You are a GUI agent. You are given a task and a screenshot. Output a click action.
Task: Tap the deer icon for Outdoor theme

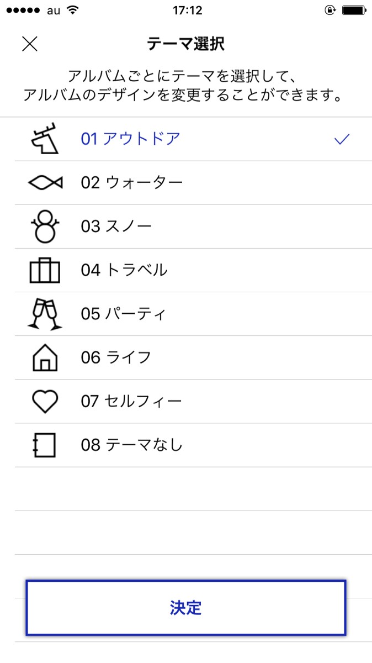coord(44,139)
